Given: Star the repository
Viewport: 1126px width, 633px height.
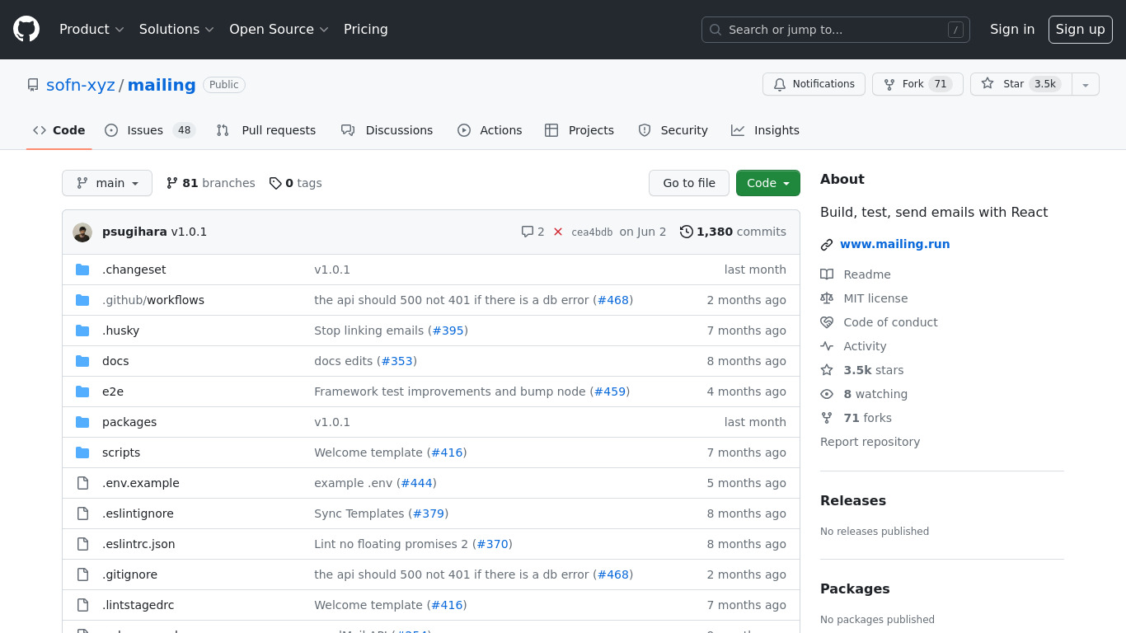Looking at the screenshot, I should click(1021, 84).
